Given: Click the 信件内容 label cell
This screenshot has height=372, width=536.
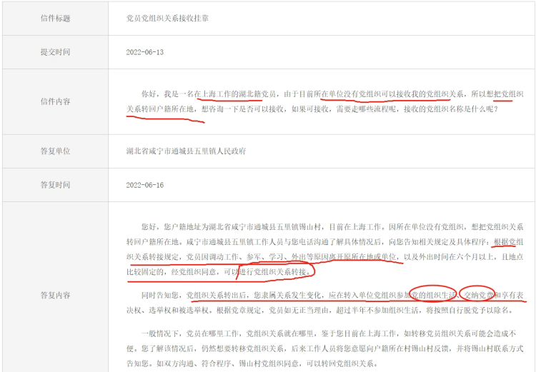Looking at the screenshot, I should point(55,101).
